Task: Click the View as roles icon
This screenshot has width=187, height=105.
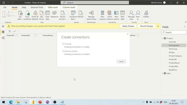Action: pos(138,15)
